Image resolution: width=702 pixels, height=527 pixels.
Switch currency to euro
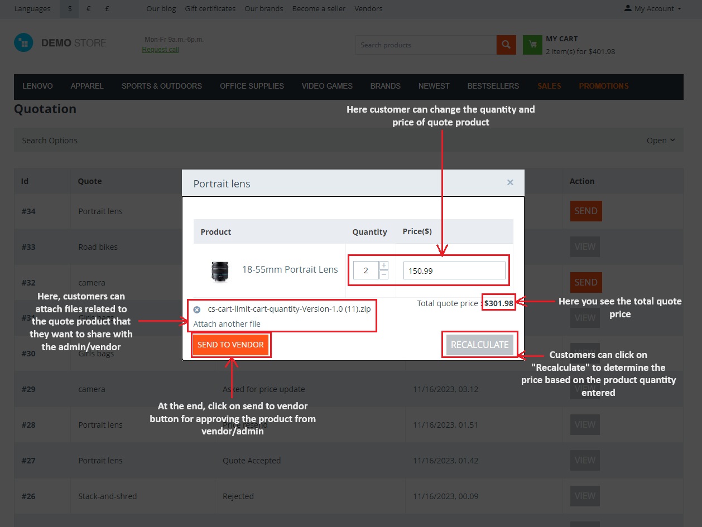pos(89,8)
